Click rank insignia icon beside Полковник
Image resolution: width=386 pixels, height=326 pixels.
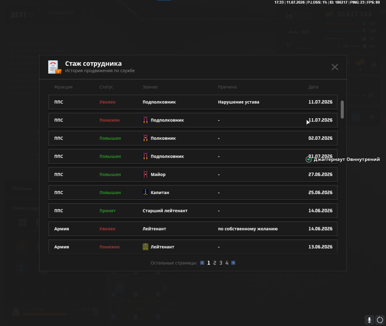[145, 138]
